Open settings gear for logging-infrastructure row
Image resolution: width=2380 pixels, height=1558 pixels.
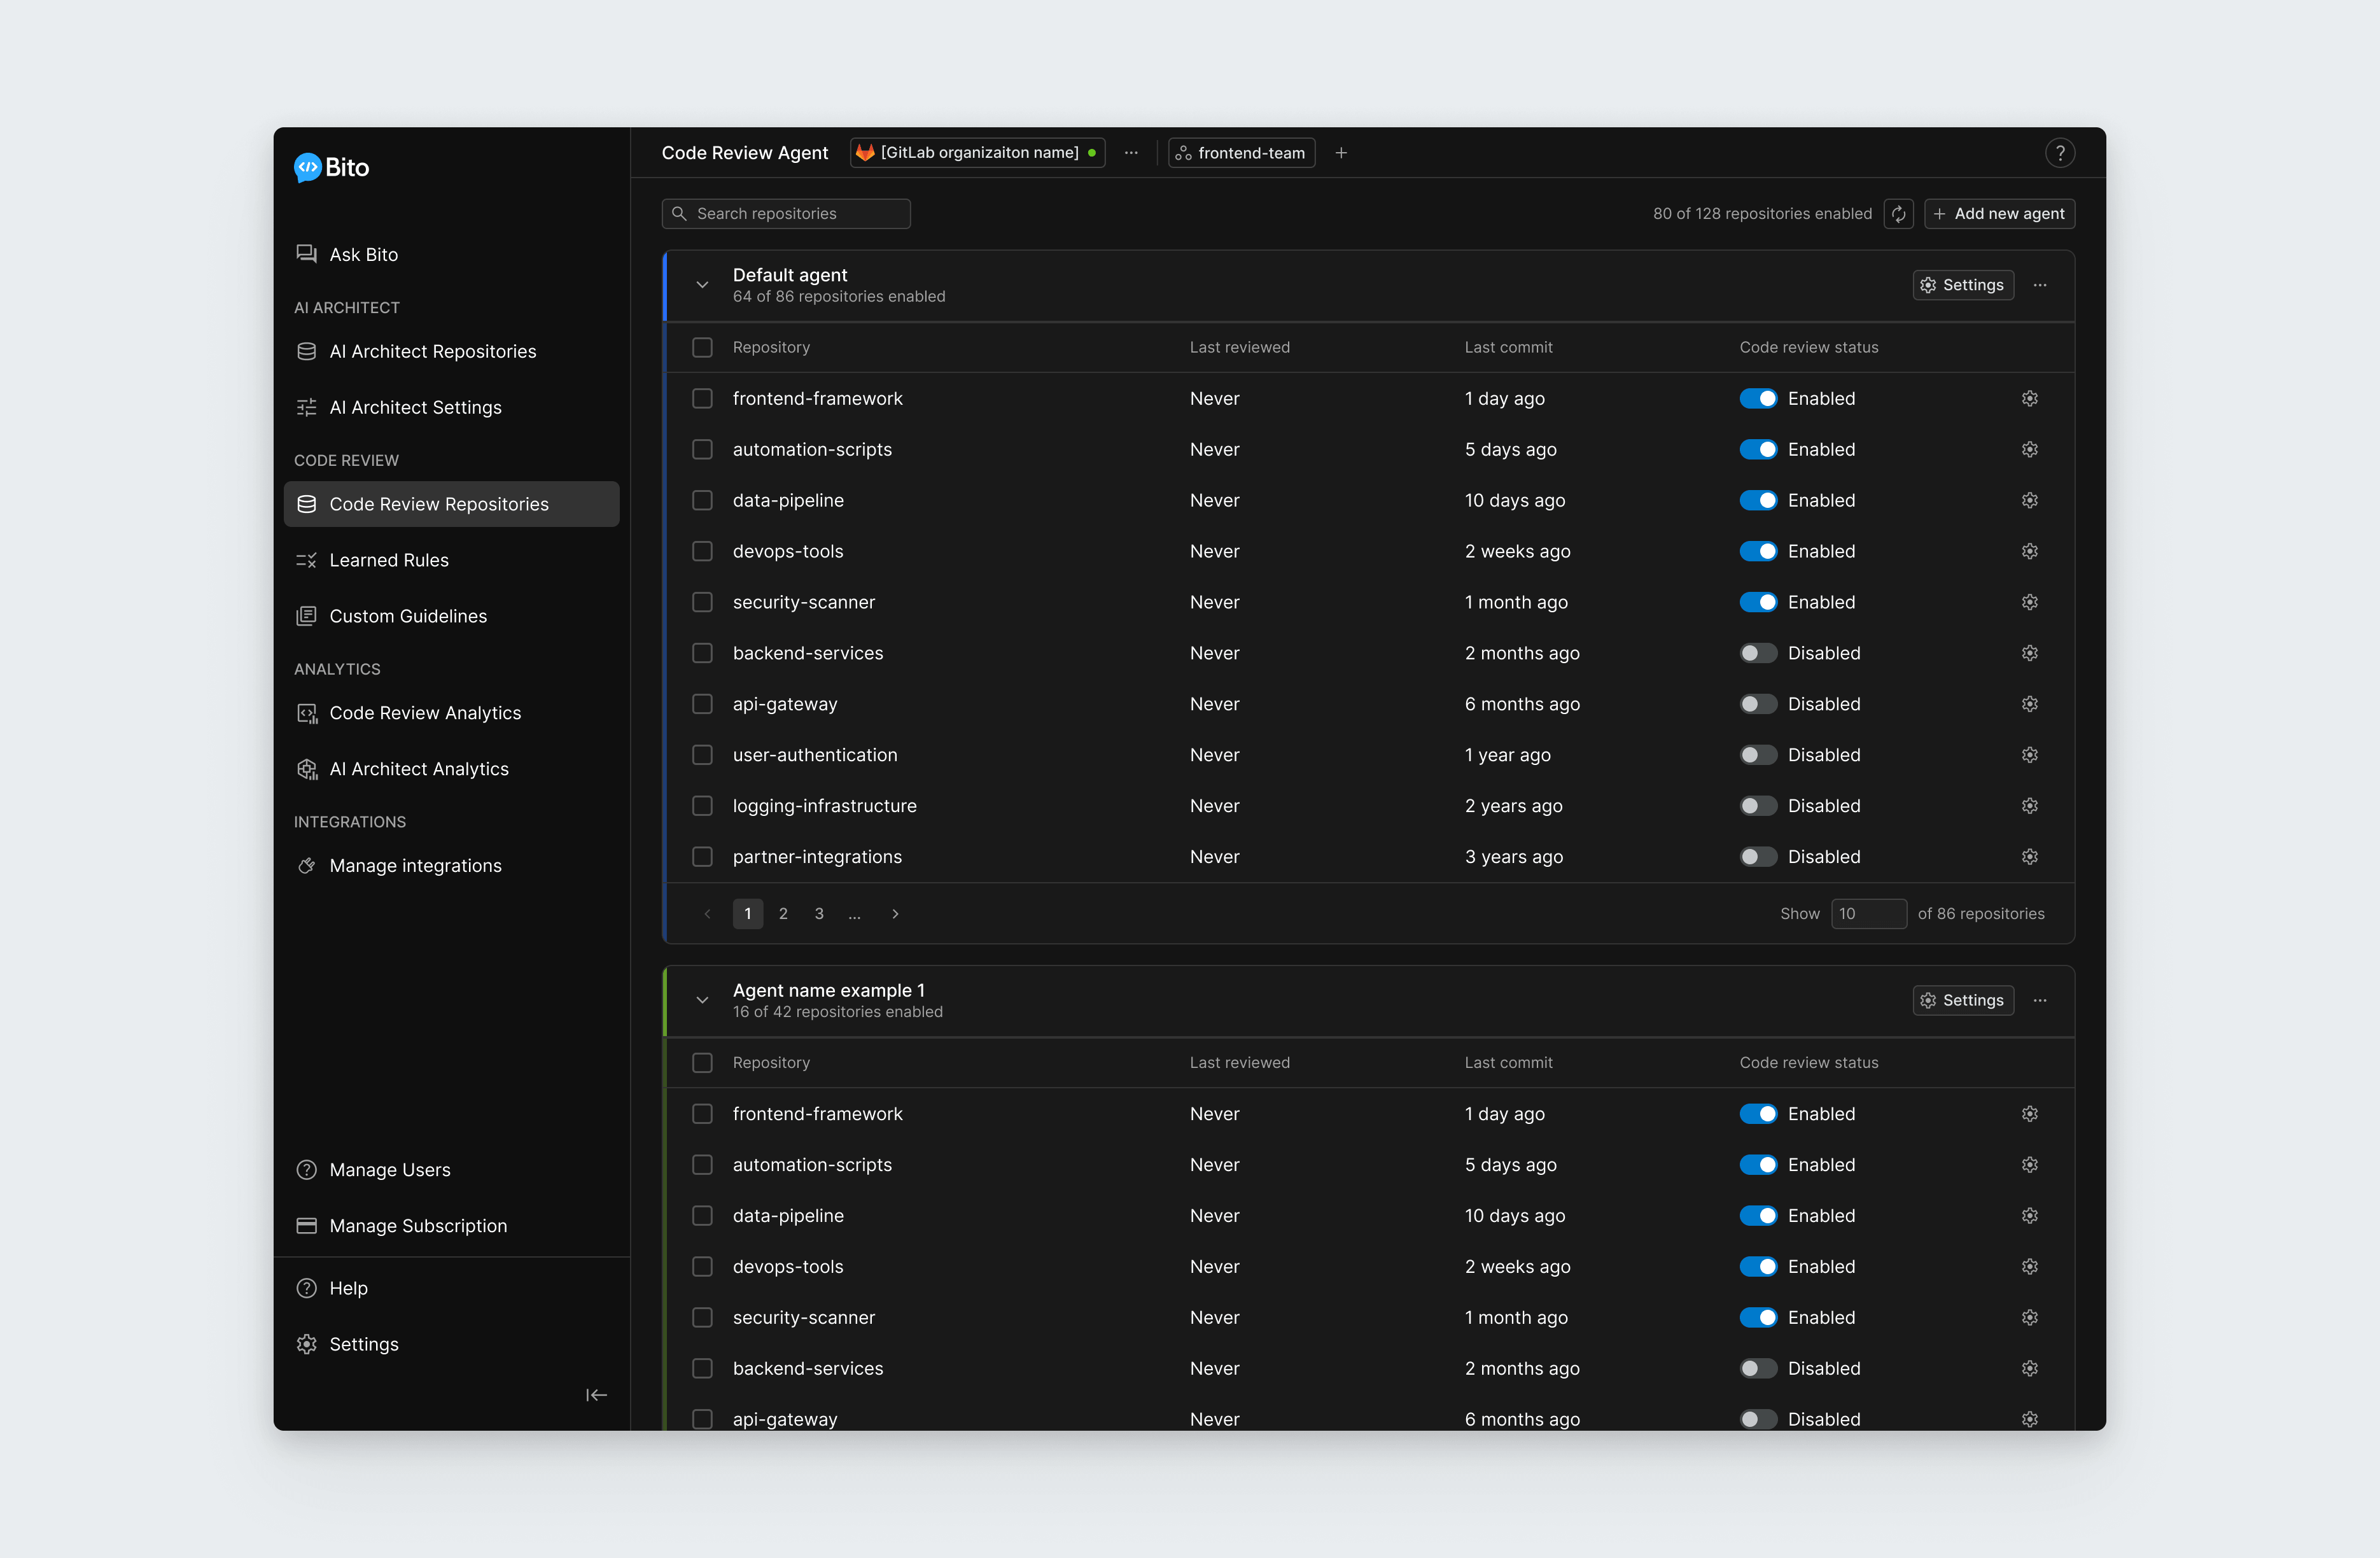click(2029, 806)
